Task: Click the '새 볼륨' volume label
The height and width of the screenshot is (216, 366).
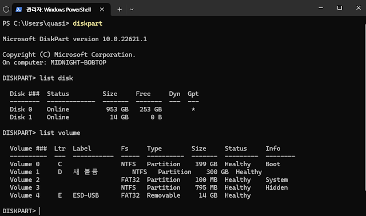Action: tap(85, 172)
